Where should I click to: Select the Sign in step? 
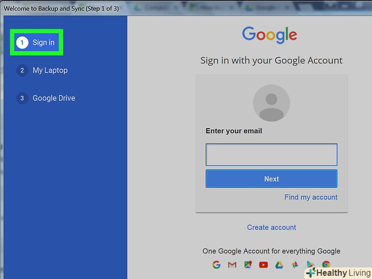click(37, 42)
